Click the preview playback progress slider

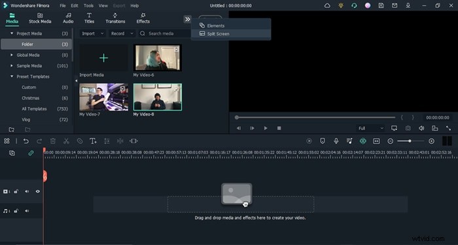point(315,118)
